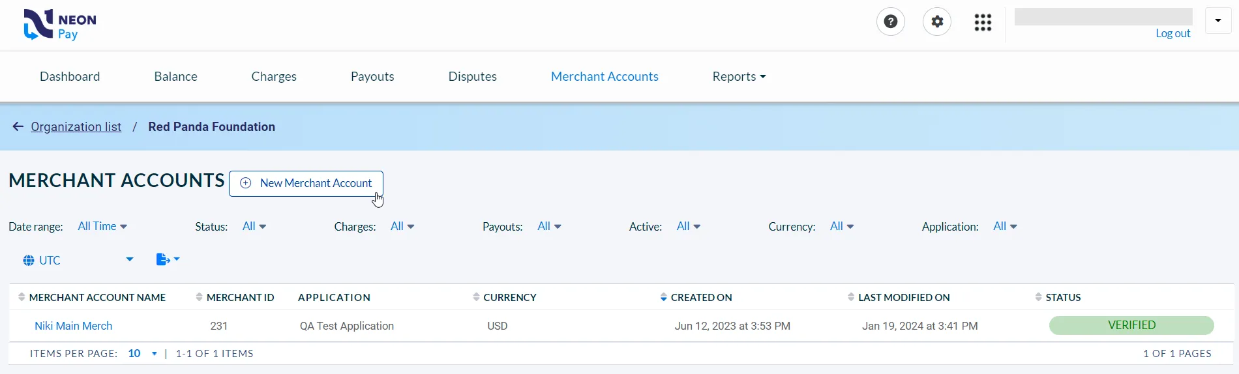Click the Neon Pay logo
The image size is (1239, 374).
click(59, 25)
